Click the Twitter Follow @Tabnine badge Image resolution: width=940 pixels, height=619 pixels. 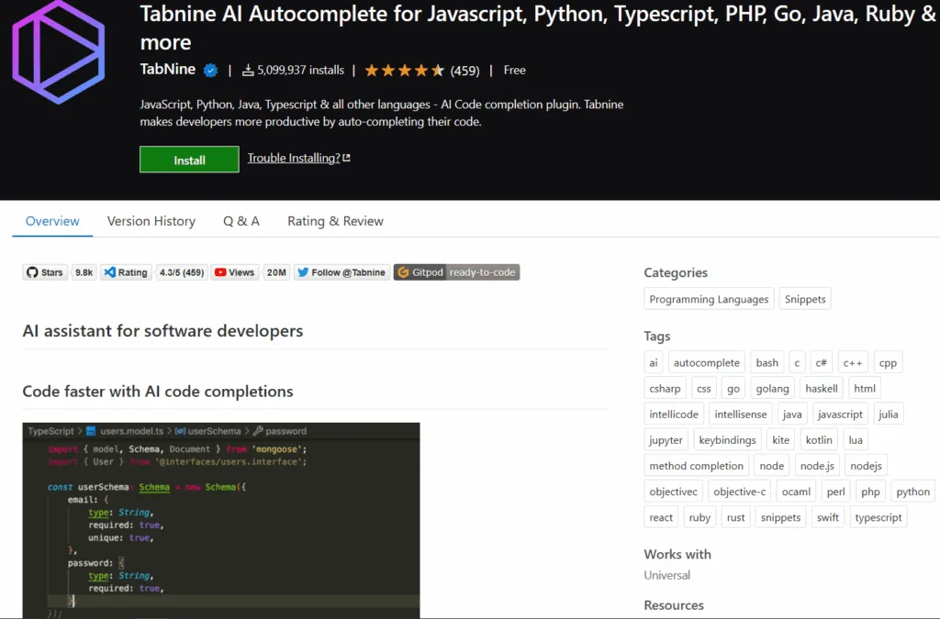(341, 272)
